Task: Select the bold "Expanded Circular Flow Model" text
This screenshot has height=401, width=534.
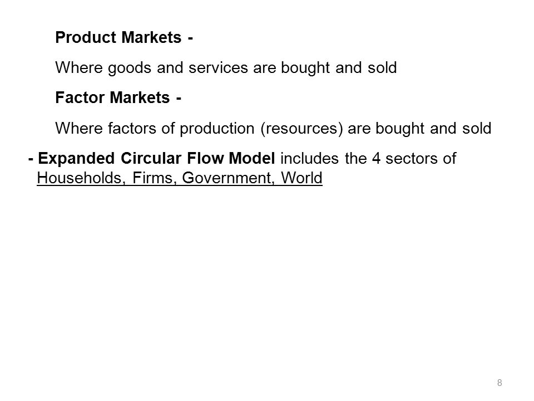Action: pyautogui.click(x=156, y=159)
